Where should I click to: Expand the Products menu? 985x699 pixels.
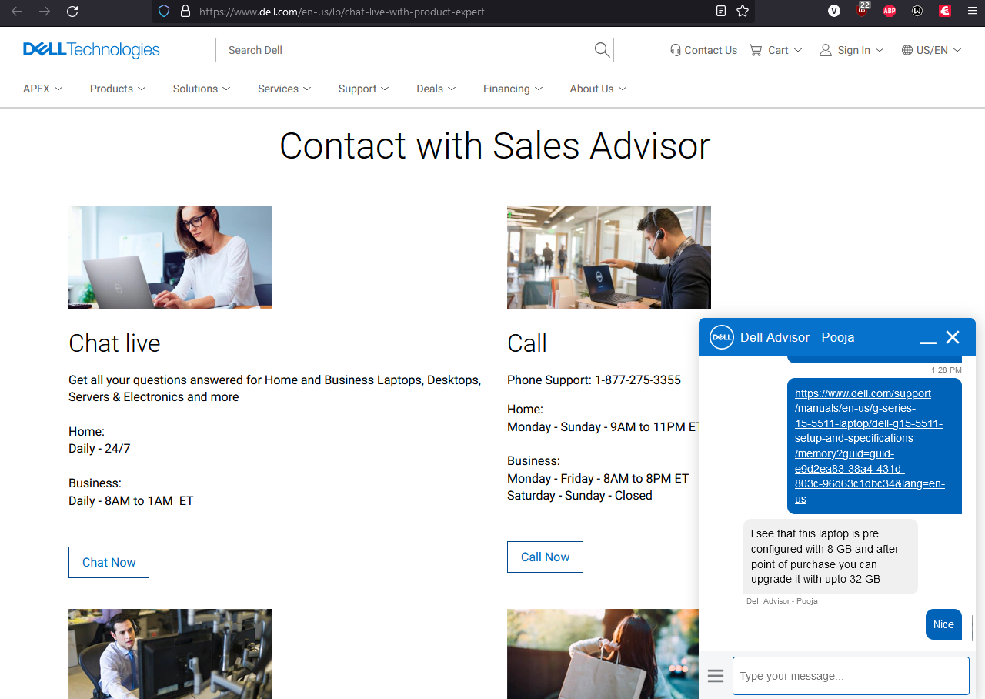(118, 89)
